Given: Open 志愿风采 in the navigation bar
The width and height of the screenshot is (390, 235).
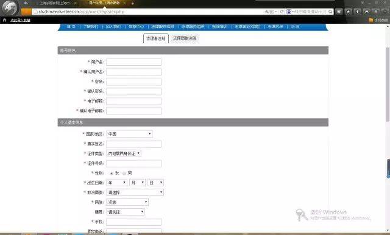Looking at the screenshot, I should tap(275, 27).
